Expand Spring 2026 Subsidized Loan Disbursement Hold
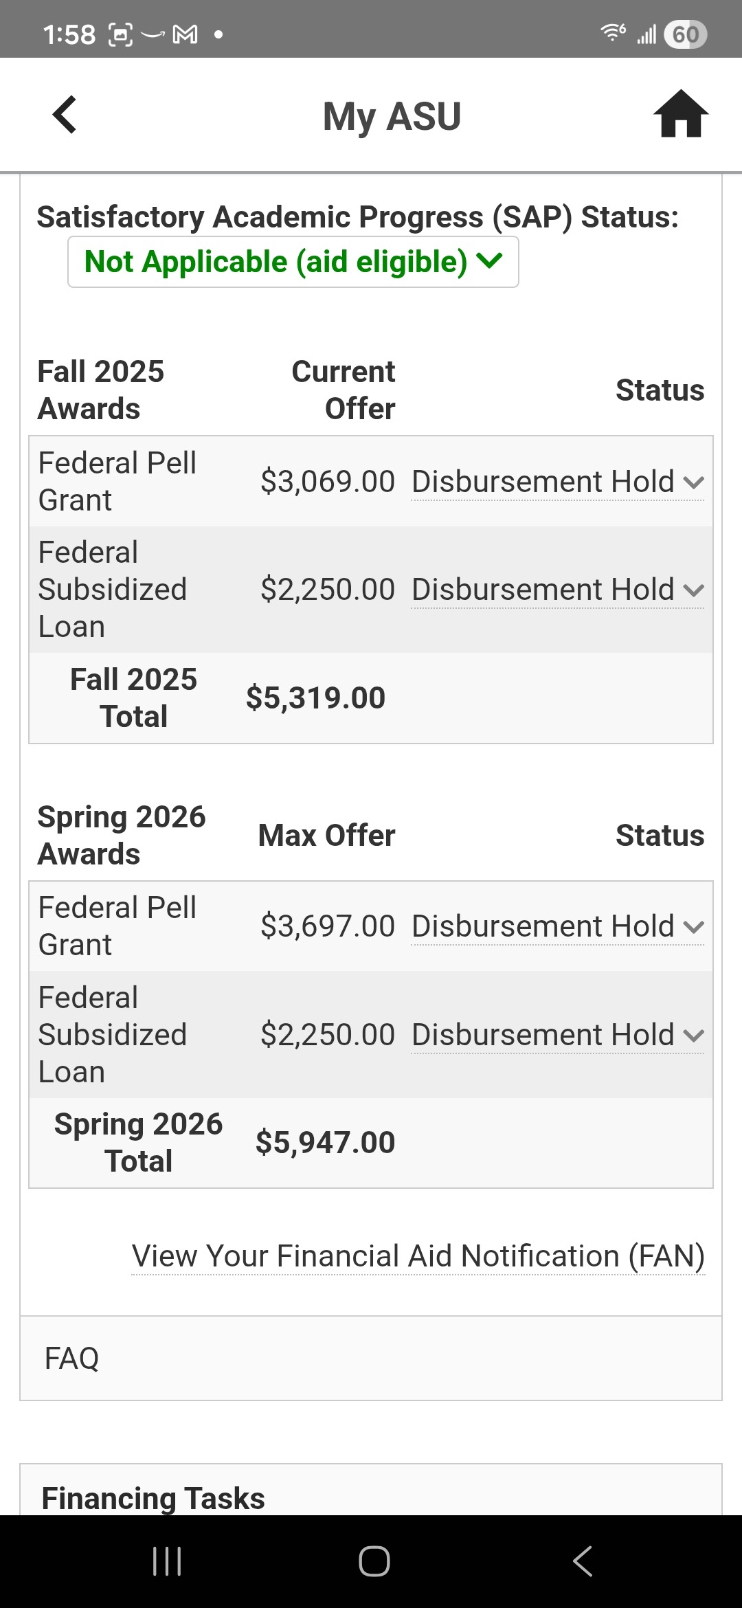Viewport: 742px width, 1608px height. (x=557, y=1035)
